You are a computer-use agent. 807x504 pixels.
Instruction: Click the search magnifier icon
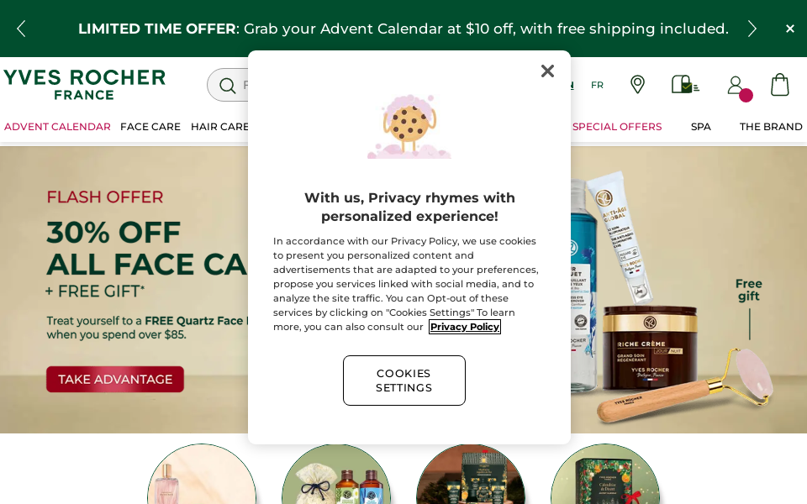tap(227, 86)
